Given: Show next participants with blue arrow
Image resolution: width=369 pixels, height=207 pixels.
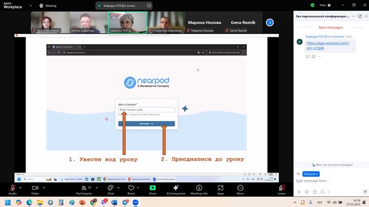Looking at the screenshot, I should coord(270,22).
